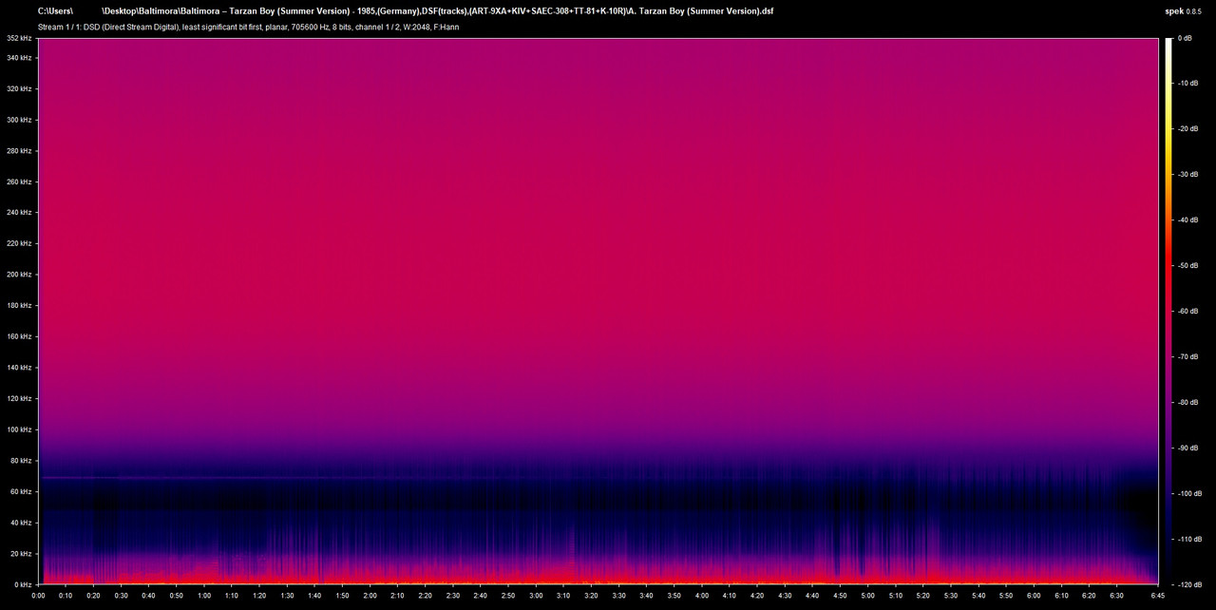The height and width of the screenshot is (610, 1216).
Task: Click the -10 dB scale label
Action: click(x=1187, y=84)
